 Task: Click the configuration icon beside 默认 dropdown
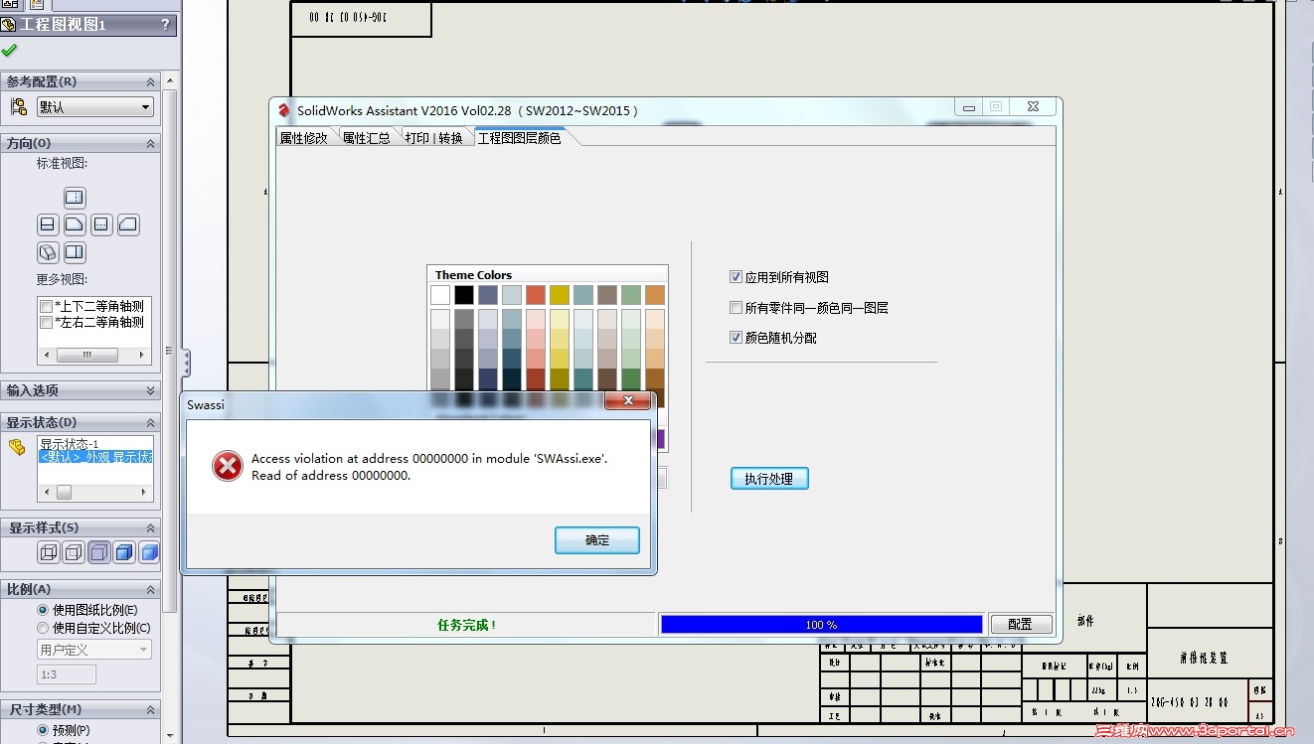(19, 106)
